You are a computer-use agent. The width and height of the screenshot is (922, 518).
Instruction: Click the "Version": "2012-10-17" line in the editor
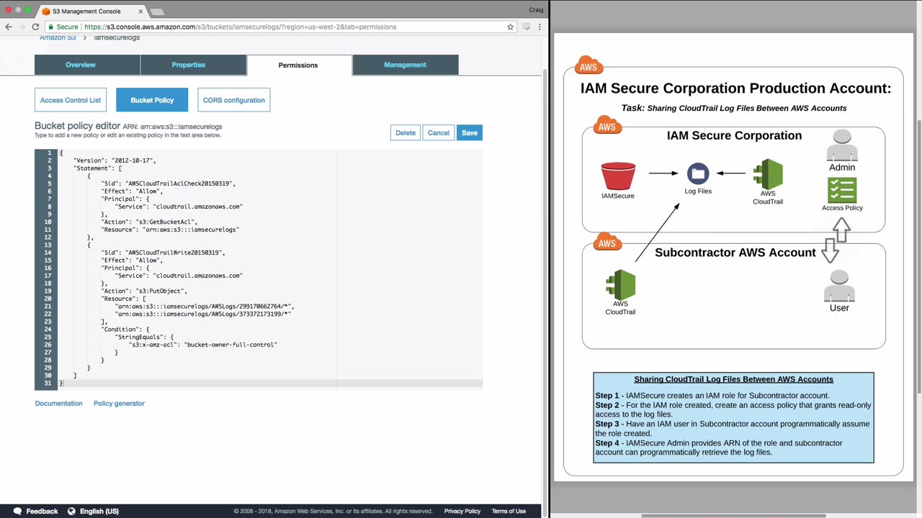(115, 160)
